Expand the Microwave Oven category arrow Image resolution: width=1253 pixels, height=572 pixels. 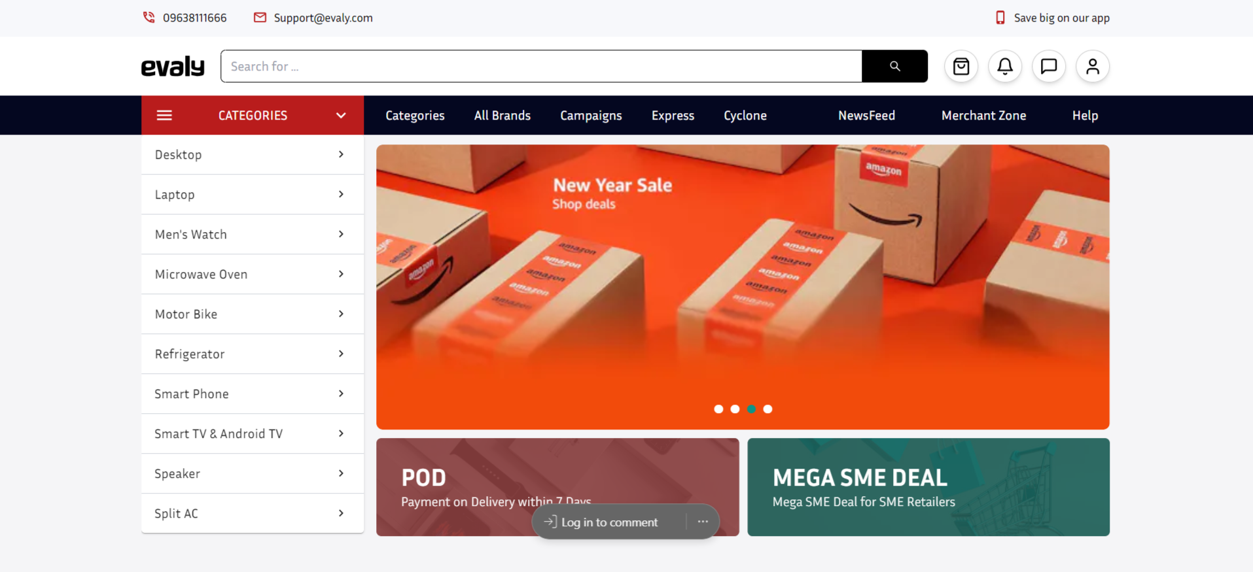[341, 274]
